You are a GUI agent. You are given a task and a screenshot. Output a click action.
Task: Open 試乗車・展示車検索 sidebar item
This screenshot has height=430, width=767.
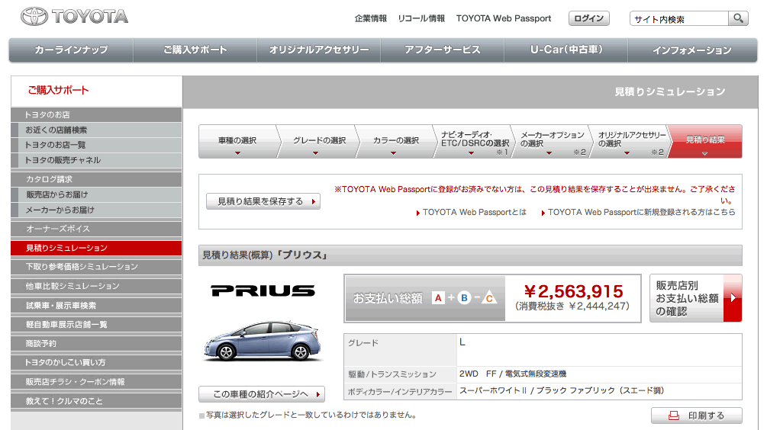click(96, 306)
